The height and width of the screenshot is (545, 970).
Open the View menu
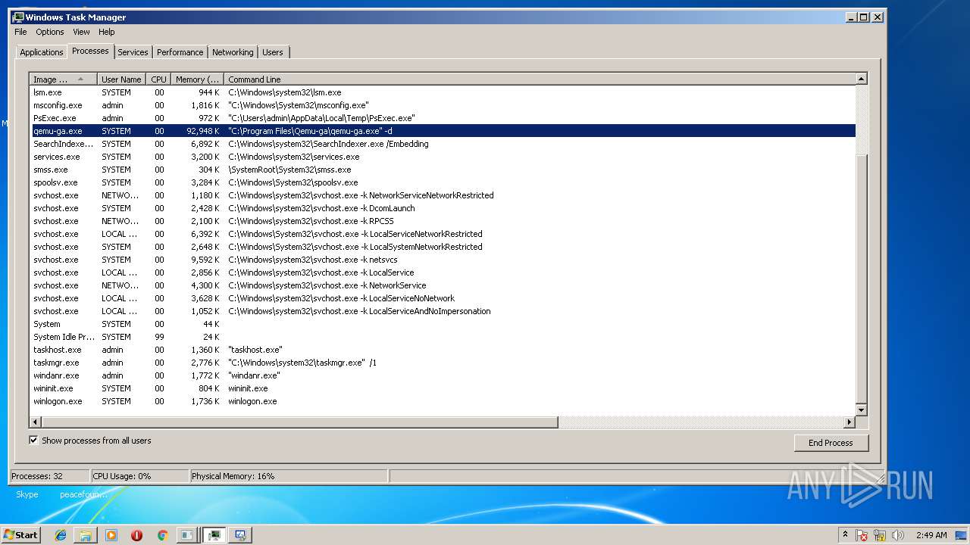(x=81, y=32)
